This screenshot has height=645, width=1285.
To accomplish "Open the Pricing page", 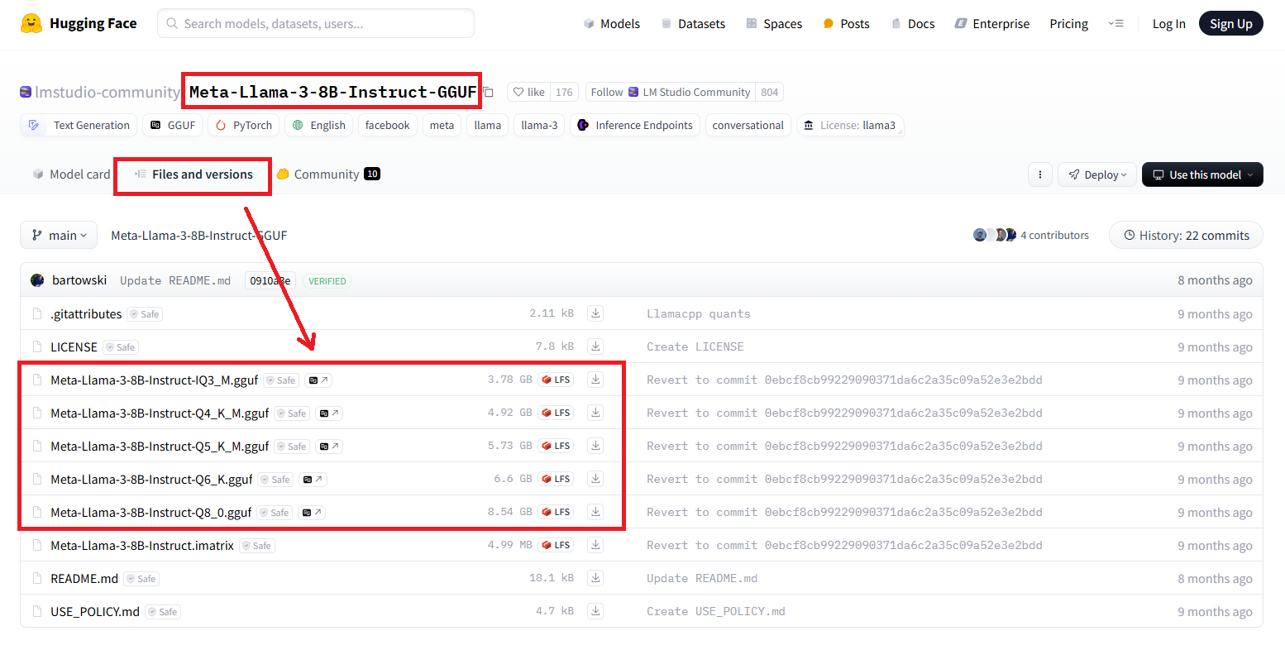I will coord(1069,23).
